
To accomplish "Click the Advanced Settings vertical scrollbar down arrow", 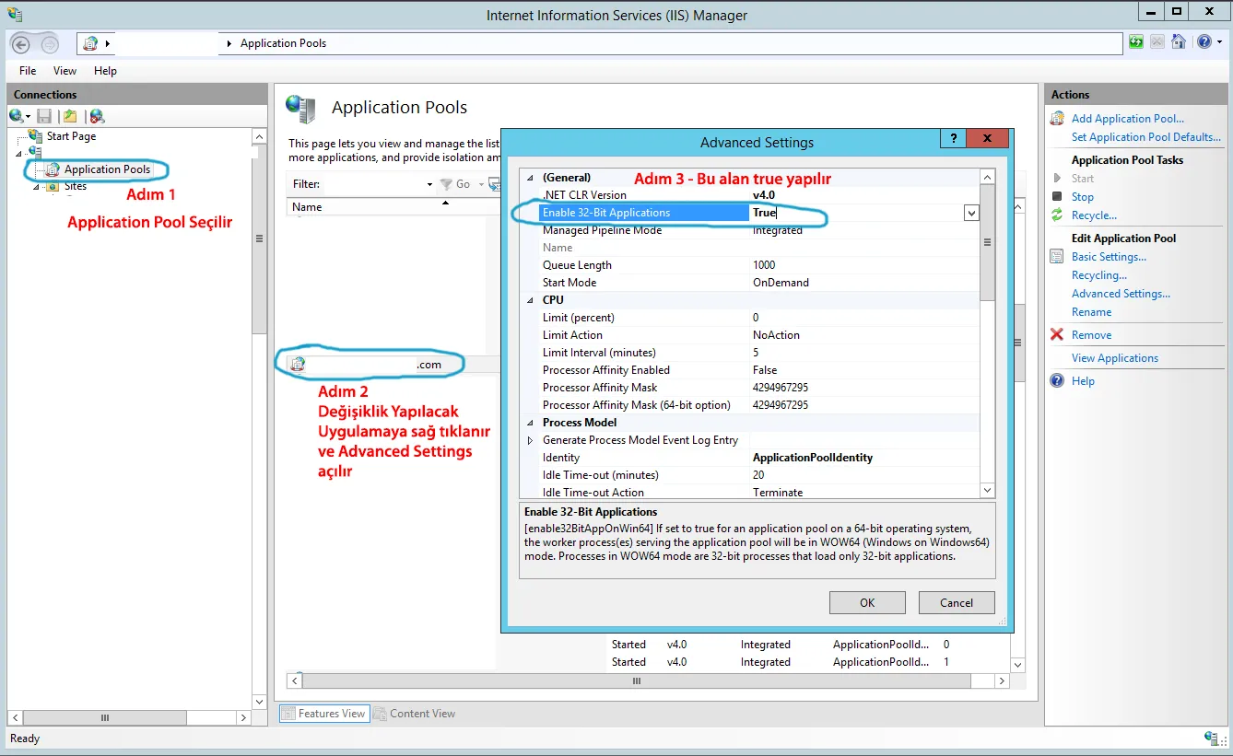I will 988,491.
